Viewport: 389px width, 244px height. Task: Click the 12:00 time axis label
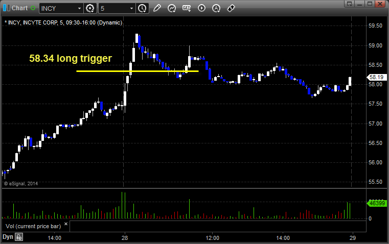212,238
